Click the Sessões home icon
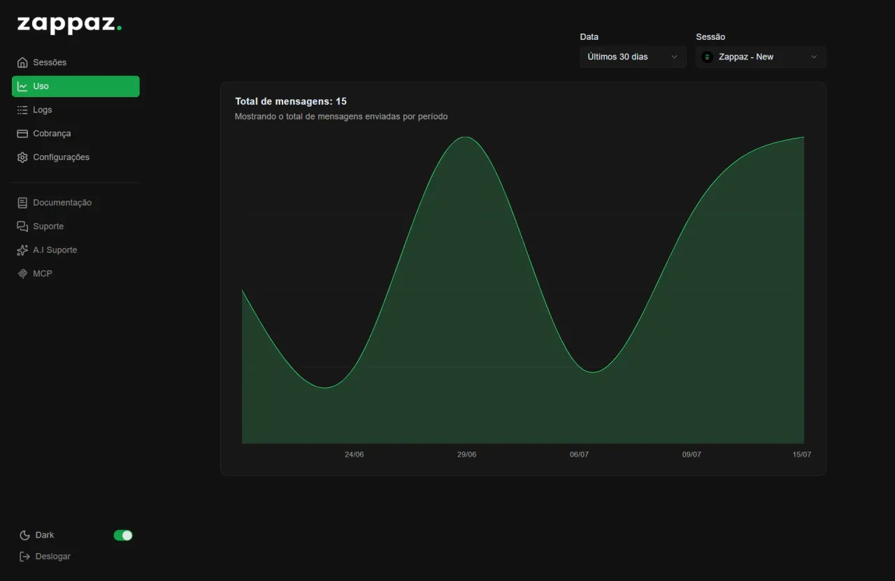The height and width of the screenshot is (581, 895). (22, 62)
